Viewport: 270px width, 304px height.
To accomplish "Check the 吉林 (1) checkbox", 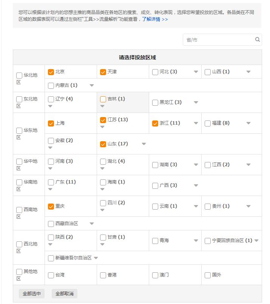I will [103, 99].
